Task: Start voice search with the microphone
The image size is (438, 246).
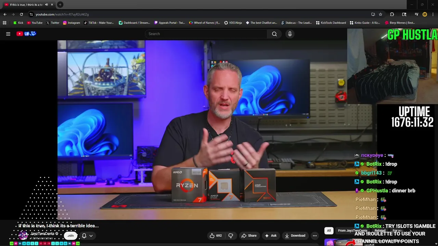Action: pos(290,34)
